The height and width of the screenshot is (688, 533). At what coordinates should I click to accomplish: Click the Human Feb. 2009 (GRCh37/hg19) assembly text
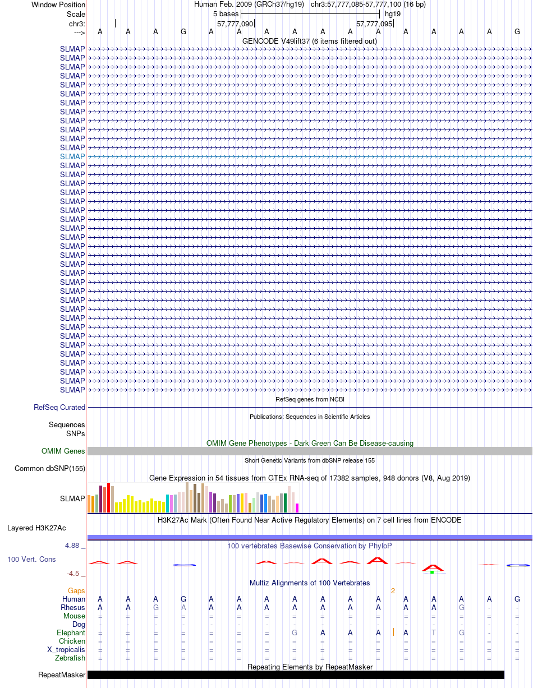pos(249,4)
